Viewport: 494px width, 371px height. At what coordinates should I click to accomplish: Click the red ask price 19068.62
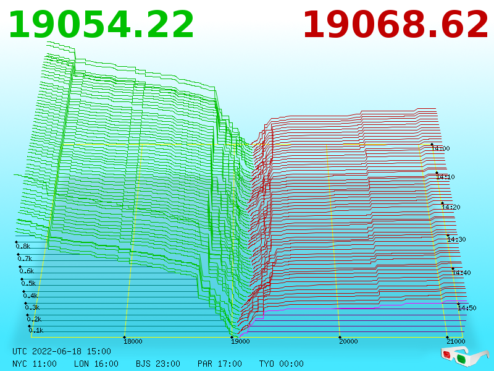click(x=396, y=25)
